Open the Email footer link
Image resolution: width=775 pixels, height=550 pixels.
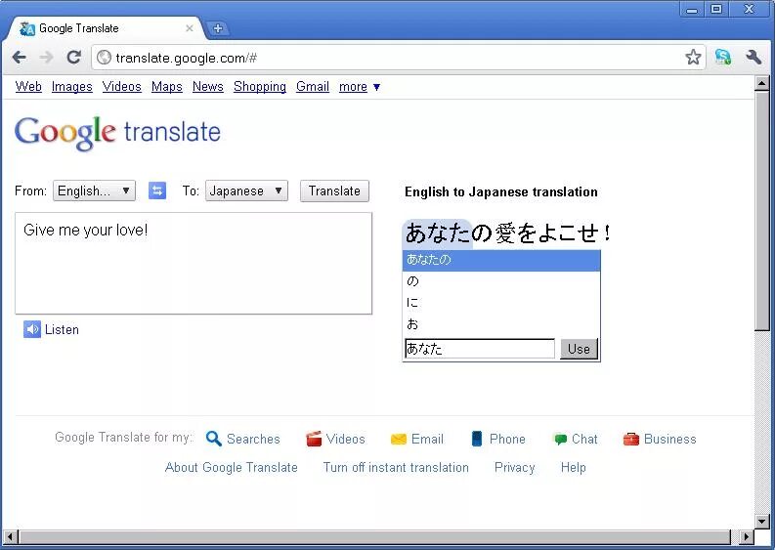427,439
